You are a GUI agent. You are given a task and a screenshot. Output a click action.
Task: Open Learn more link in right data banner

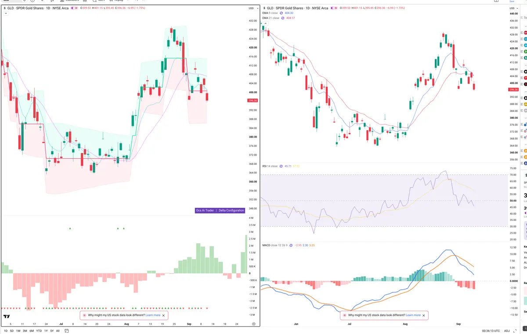[413, 315]
